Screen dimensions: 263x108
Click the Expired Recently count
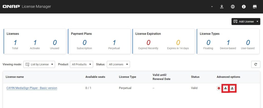[148, 42]
